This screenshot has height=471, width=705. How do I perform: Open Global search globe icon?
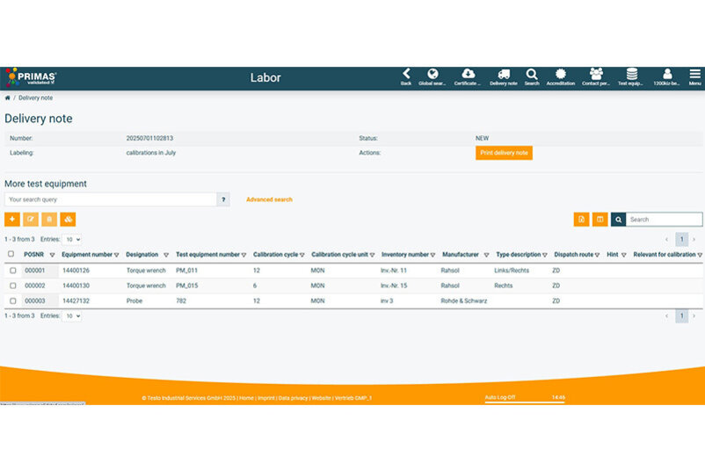432,75
